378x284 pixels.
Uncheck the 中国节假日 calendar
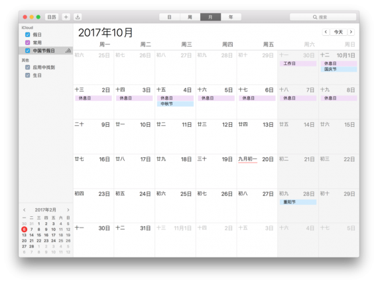[x=27, y=50]
